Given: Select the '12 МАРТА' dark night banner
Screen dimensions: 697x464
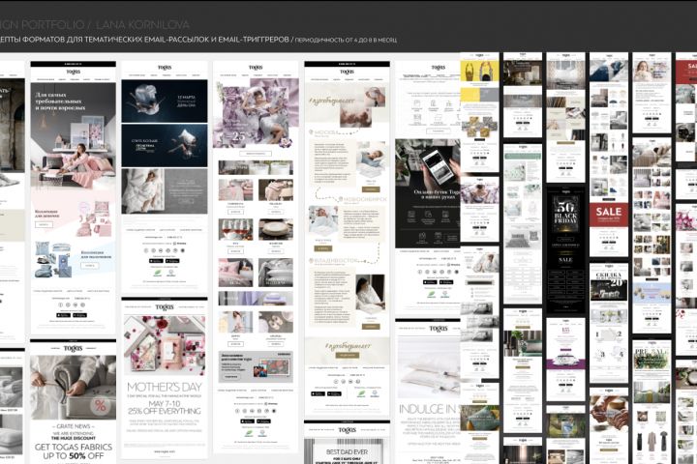Looking at the screenshot, I should (x=164, y=101).
